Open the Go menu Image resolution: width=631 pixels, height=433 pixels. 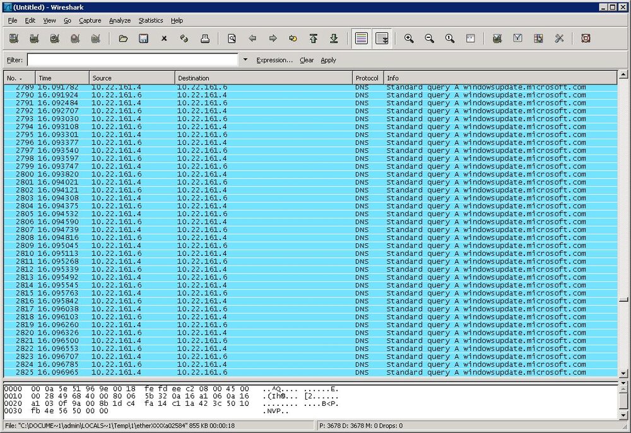click(68, 21)
